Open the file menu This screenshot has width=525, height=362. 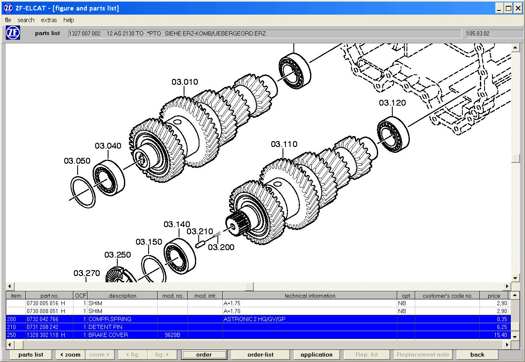[8, 20]
